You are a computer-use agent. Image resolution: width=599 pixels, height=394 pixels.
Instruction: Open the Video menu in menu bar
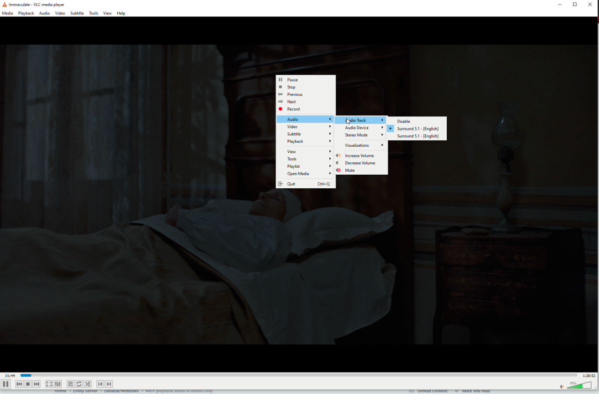[60, 13]
